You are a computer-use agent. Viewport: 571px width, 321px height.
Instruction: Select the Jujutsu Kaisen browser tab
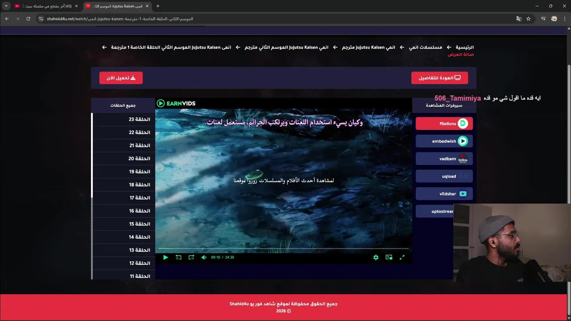[118, 6]
